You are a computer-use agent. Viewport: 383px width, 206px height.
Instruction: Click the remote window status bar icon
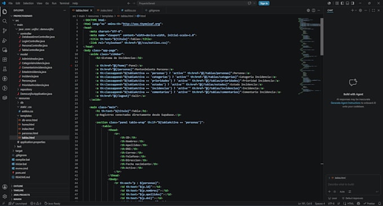pos(3,204)
